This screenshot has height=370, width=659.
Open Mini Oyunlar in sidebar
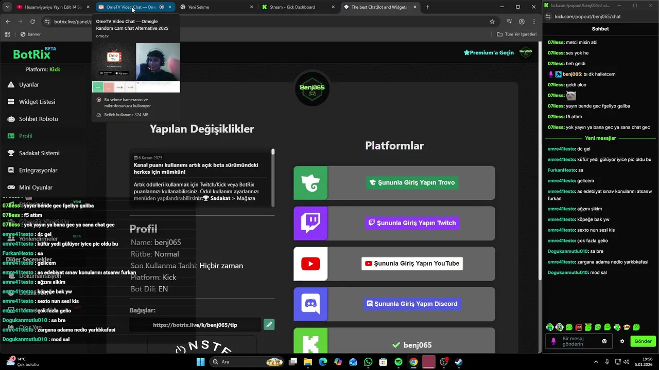pyautogui.click(x=31, y=188)
